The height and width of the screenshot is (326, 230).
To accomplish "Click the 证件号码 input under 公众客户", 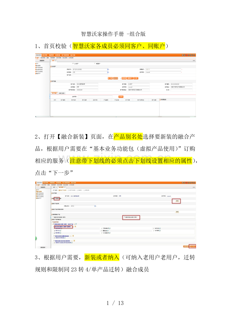I will click(163, 72).
